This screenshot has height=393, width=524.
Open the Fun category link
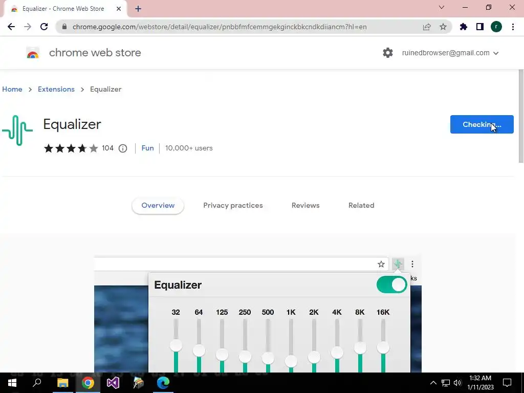point(147,148)
